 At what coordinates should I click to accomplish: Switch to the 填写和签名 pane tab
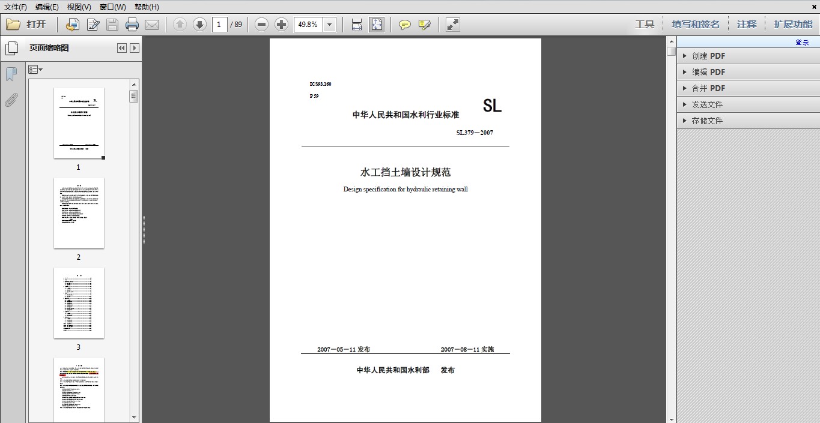[696, 25]
